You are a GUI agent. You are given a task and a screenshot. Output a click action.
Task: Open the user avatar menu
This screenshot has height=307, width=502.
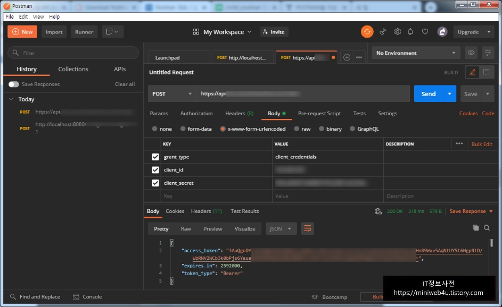point(442,32)
